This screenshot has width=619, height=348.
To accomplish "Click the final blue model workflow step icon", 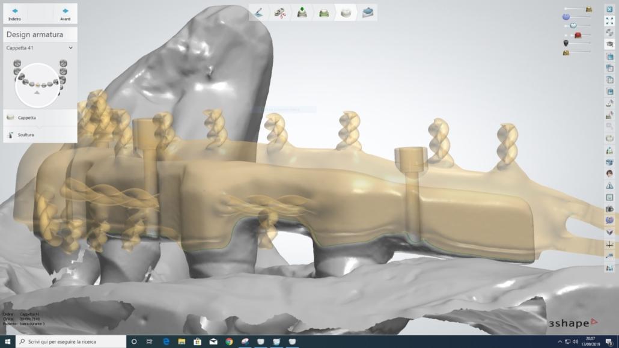I will (x=367, y=13).
